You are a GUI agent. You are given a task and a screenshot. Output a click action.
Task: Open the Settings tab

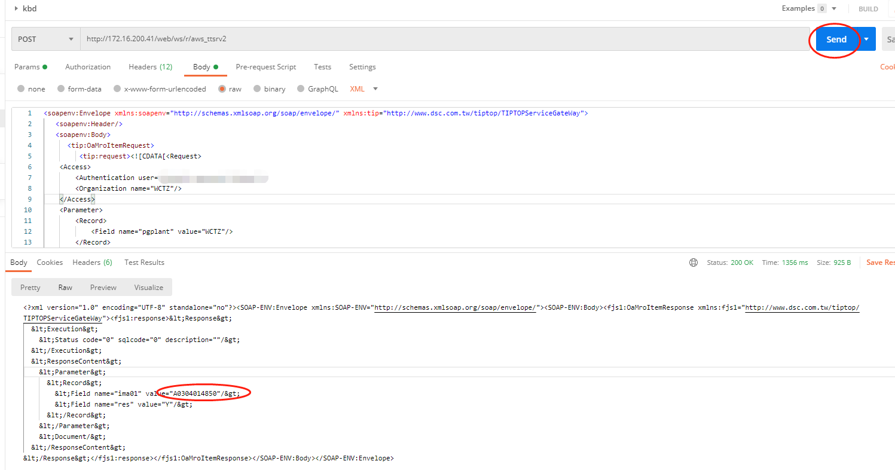(x=362, y=67)
